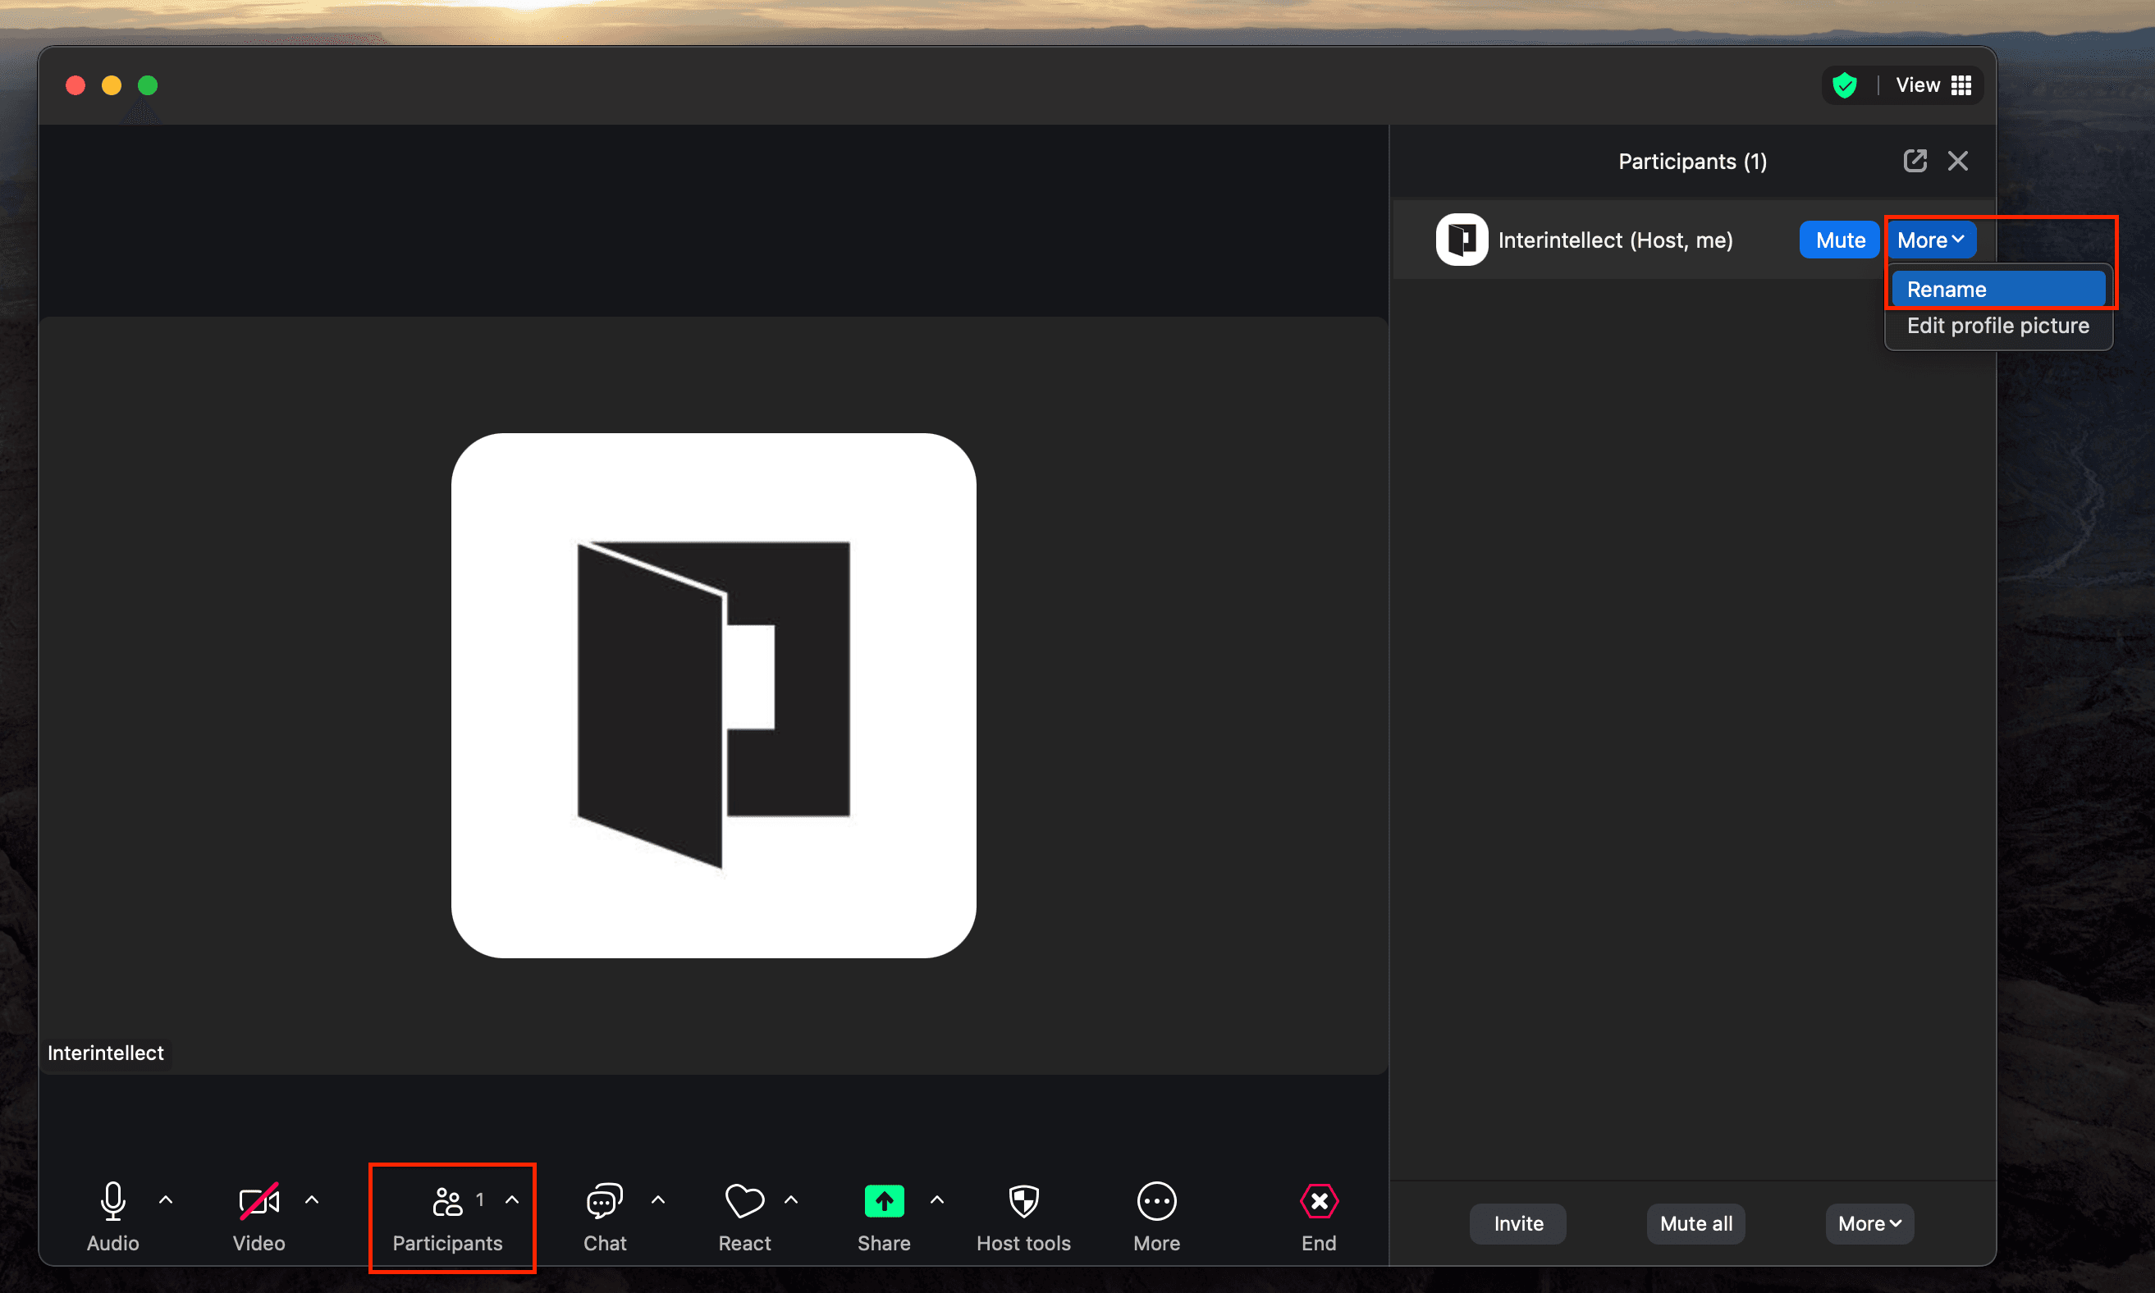Click the large Interintellect logo in video area
Viewport: 2155px width, 1293px height.
coord(714,697)
